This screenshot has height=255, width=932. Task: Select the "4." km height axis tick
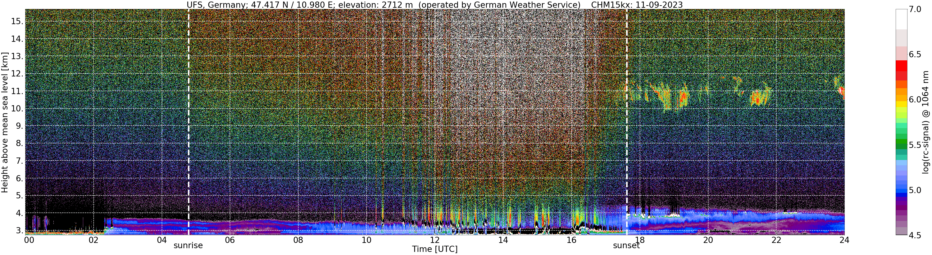pos(19,213)
